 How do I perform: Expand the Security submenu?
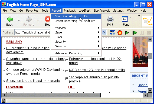(x=76, y=42)
